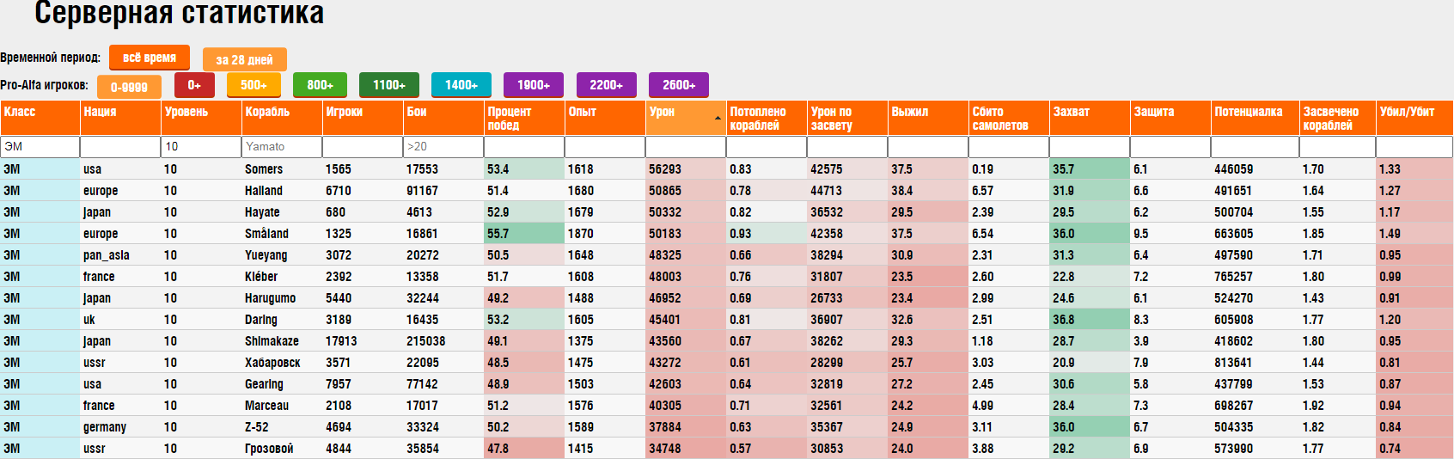Sort table by Процент побед column
The image size is (1454, 459).
click(524, 118)
